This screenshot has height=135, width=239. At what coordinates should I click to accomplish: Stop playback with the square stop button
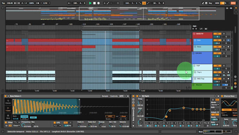point(94,3)
